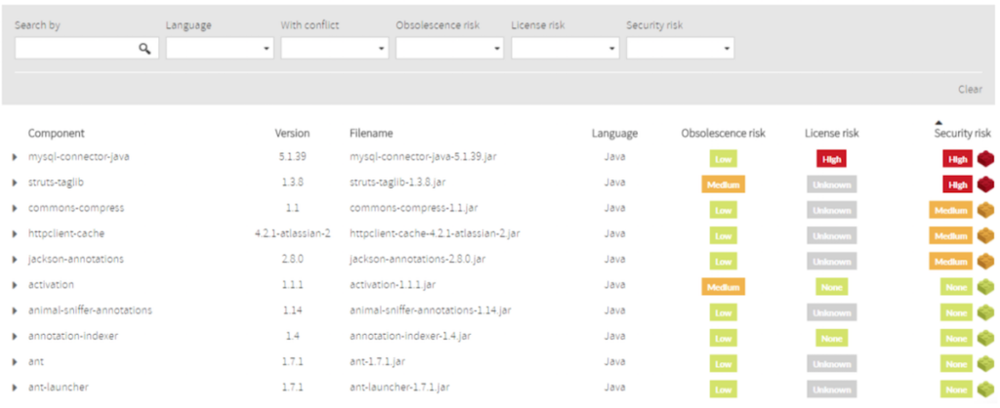Click version 1.14 cell

[x=292, y=310]
